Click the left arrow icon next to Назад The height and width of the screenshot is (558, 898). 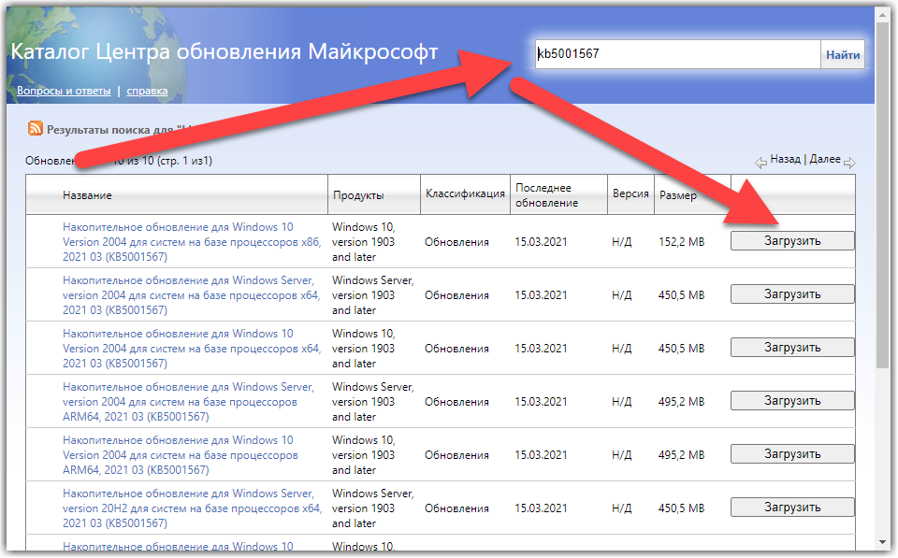(x=761, y=163)
